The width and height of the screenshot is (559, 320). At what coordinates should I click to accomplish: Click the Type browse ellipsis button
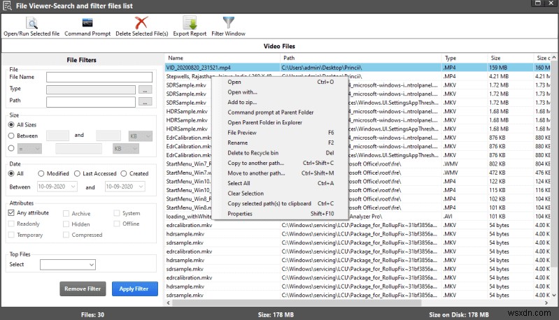(145, 89)
